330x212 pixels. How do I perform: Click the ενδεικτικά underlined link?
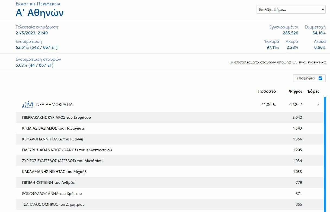pos(316,62)
